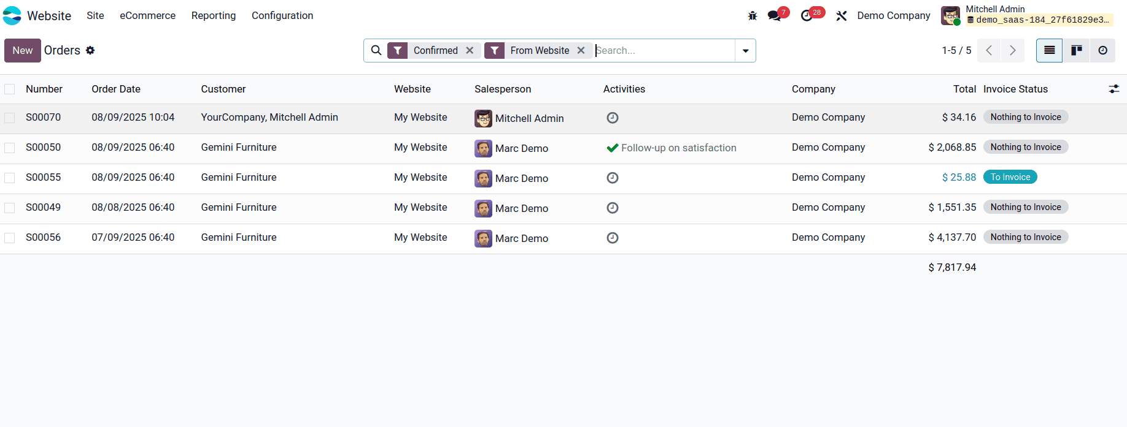Select checkbox for order S00070
Viewport: 1127px width, 427px height.
point(10,118)
